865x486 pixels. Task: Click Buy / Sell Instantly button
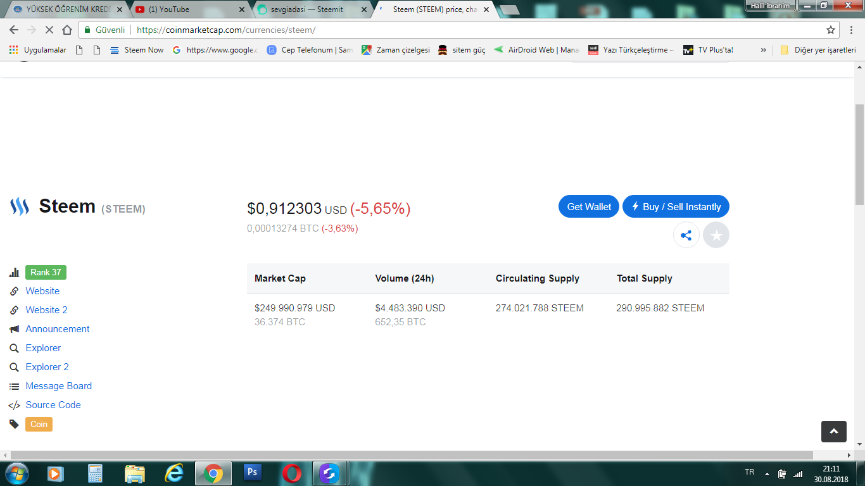[x=676, y=206]
